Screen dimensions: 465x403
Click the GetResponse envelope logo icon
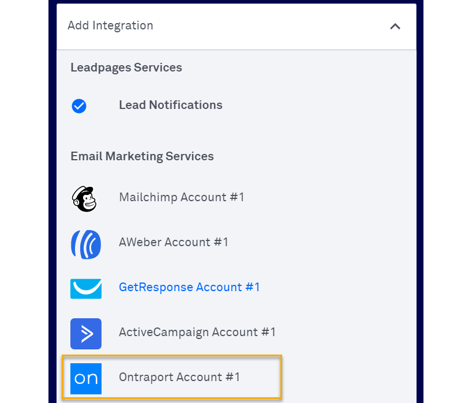coord(85,288)
